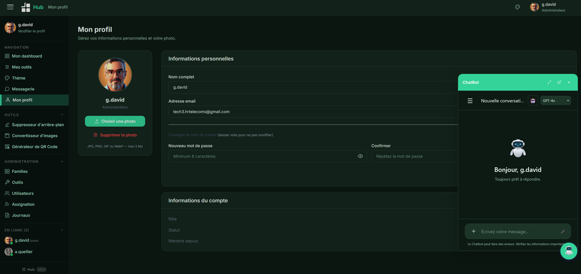Click the Mes outils list icon
Image resolution: width=581 pixels, height=274 pixels.
pos(7,67)
